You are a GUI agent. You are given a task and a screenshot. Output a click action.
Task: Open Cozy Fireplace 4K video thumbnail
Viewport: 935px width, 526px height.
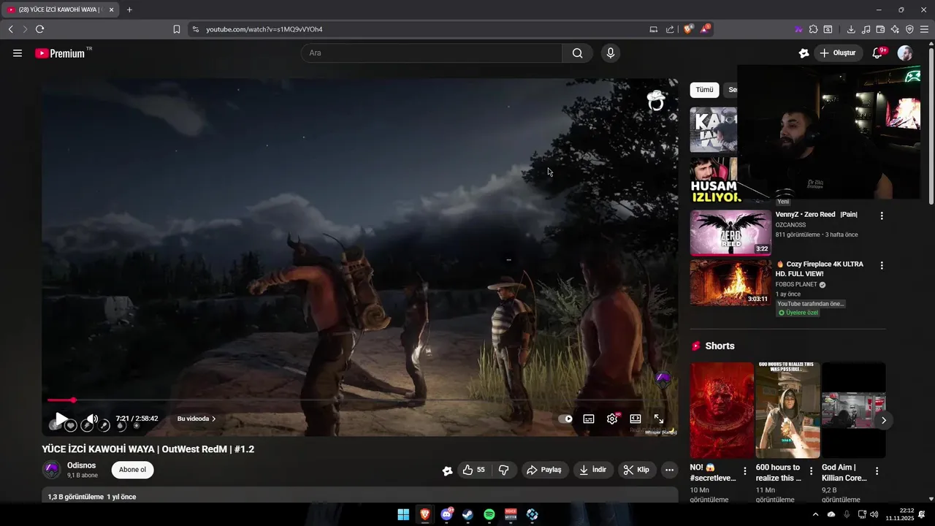[x=730, y=283]
